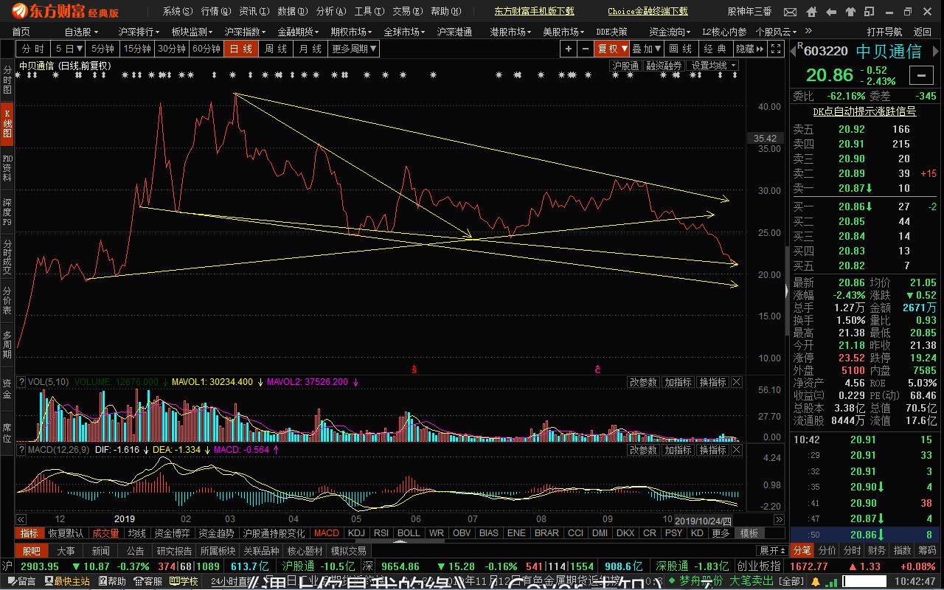
Task: Open 分析 menu
Action: [330, 12]
